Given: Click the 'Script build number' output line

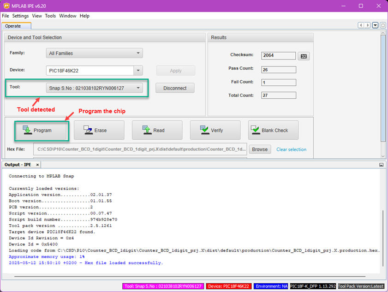Looking at the screenshot, I should (x=63, y=220).
